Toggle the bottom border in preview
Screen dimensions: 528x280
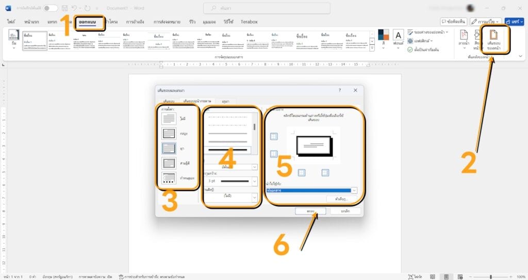(x=274, y=153)
